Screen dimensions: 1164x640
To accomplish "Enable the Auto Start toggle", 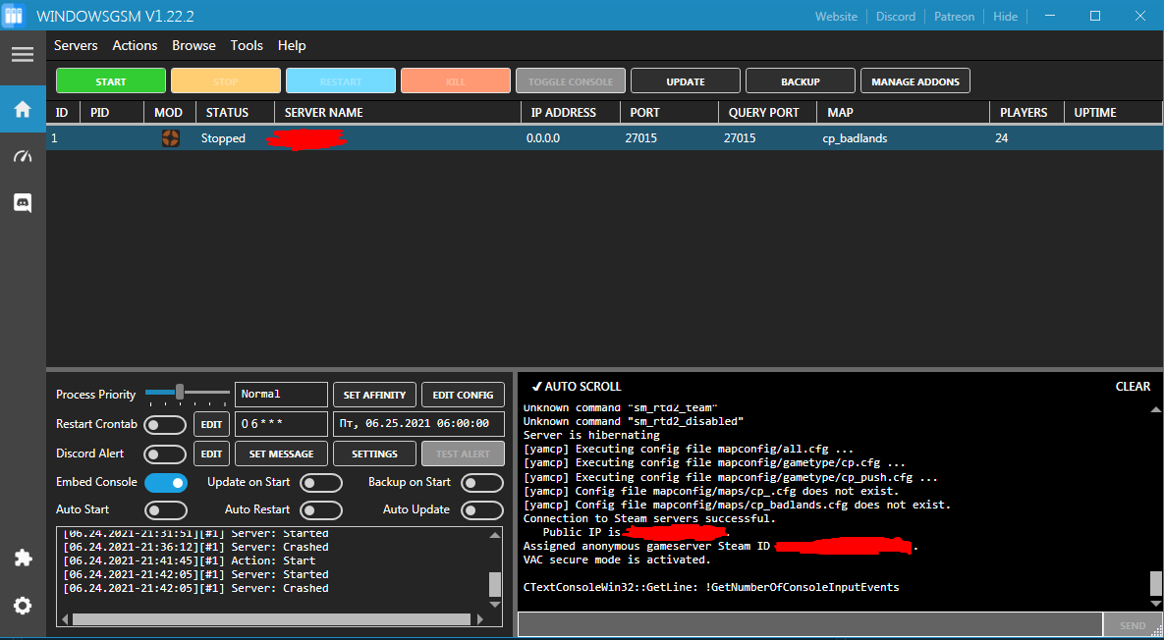I will [165, 509].
